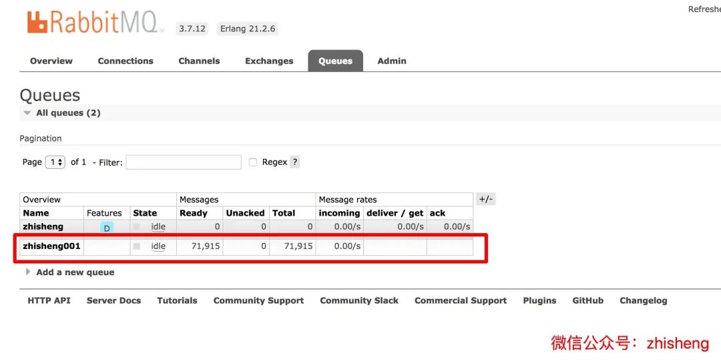Open the Channels tab
This screenshot has height=360, width=721.
coord(199,61)
